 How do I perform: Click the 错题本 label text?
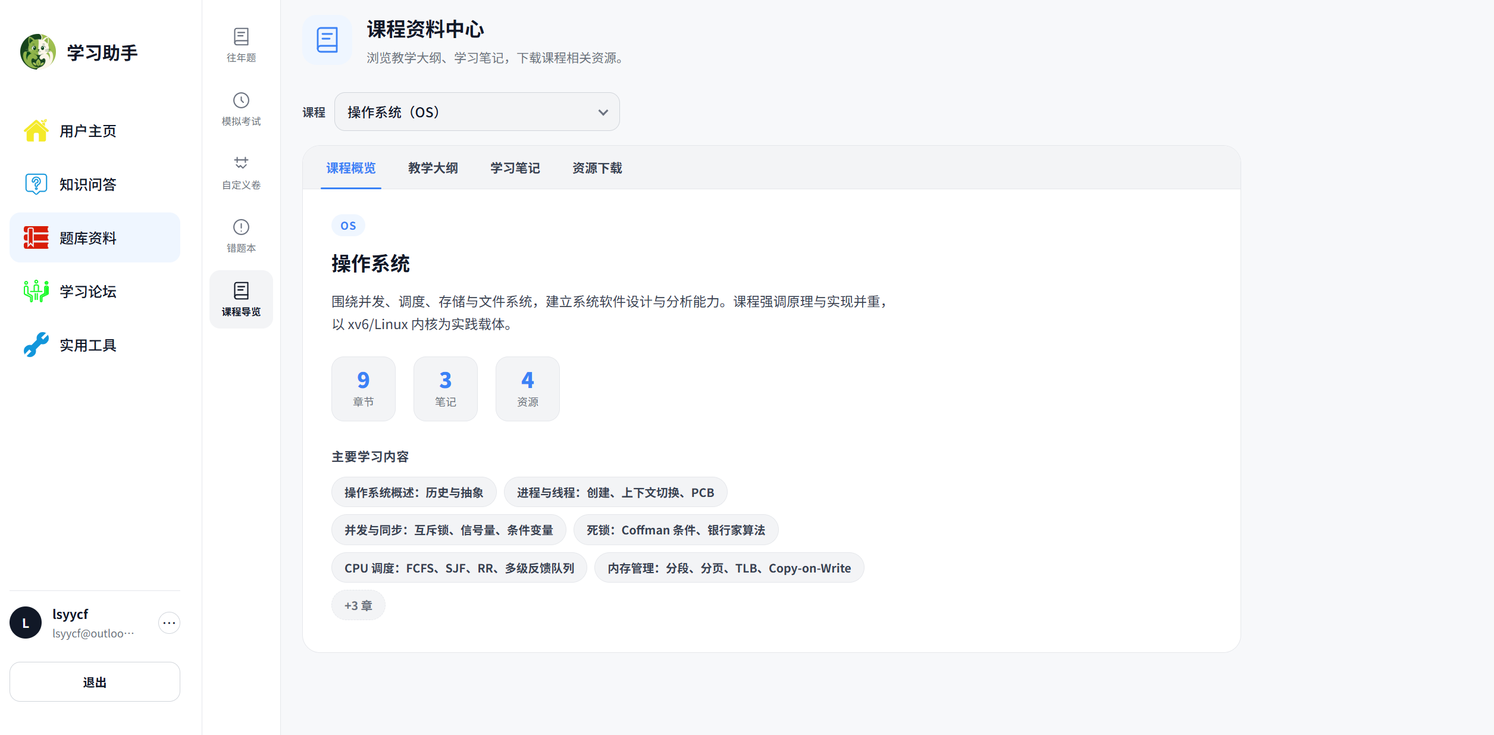coord(241,248)
